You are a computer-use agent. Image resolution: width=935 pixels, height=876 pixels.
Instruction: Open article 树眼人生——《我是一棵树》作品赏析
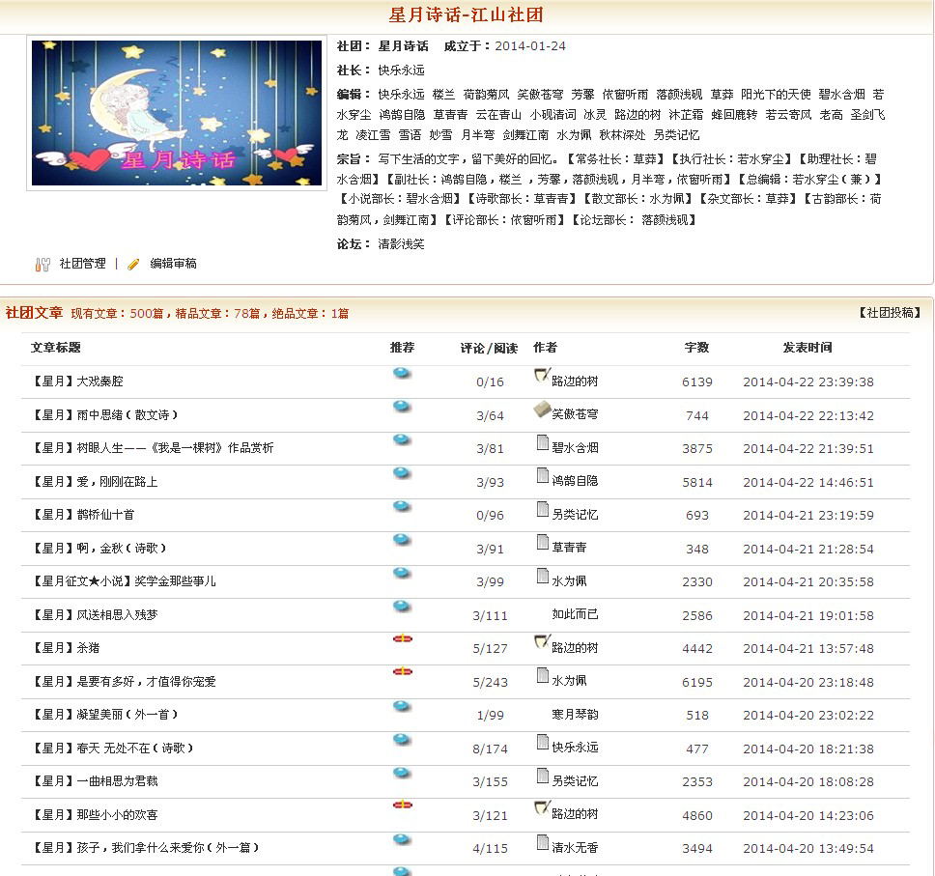tap(153, 448)
